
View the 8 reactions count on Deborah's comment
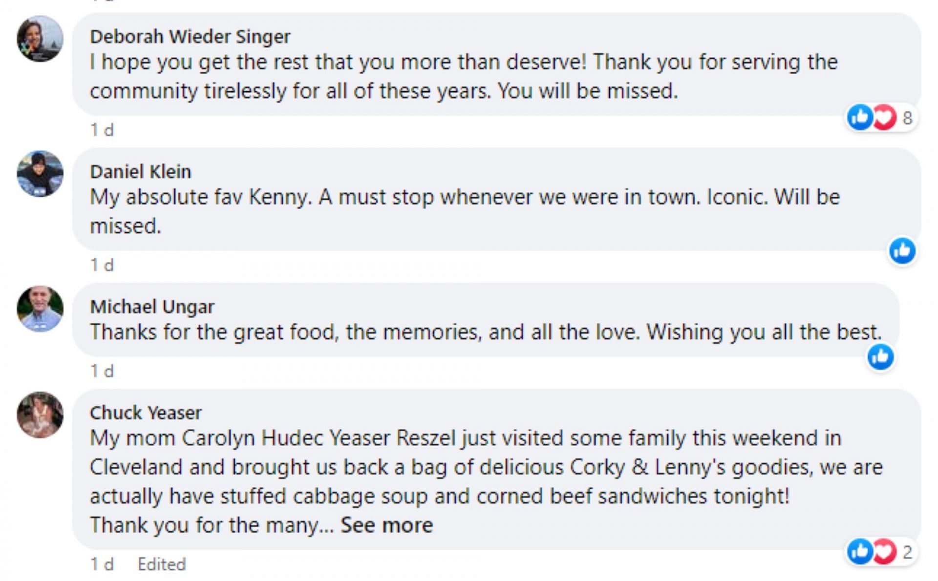pos(907,118)
